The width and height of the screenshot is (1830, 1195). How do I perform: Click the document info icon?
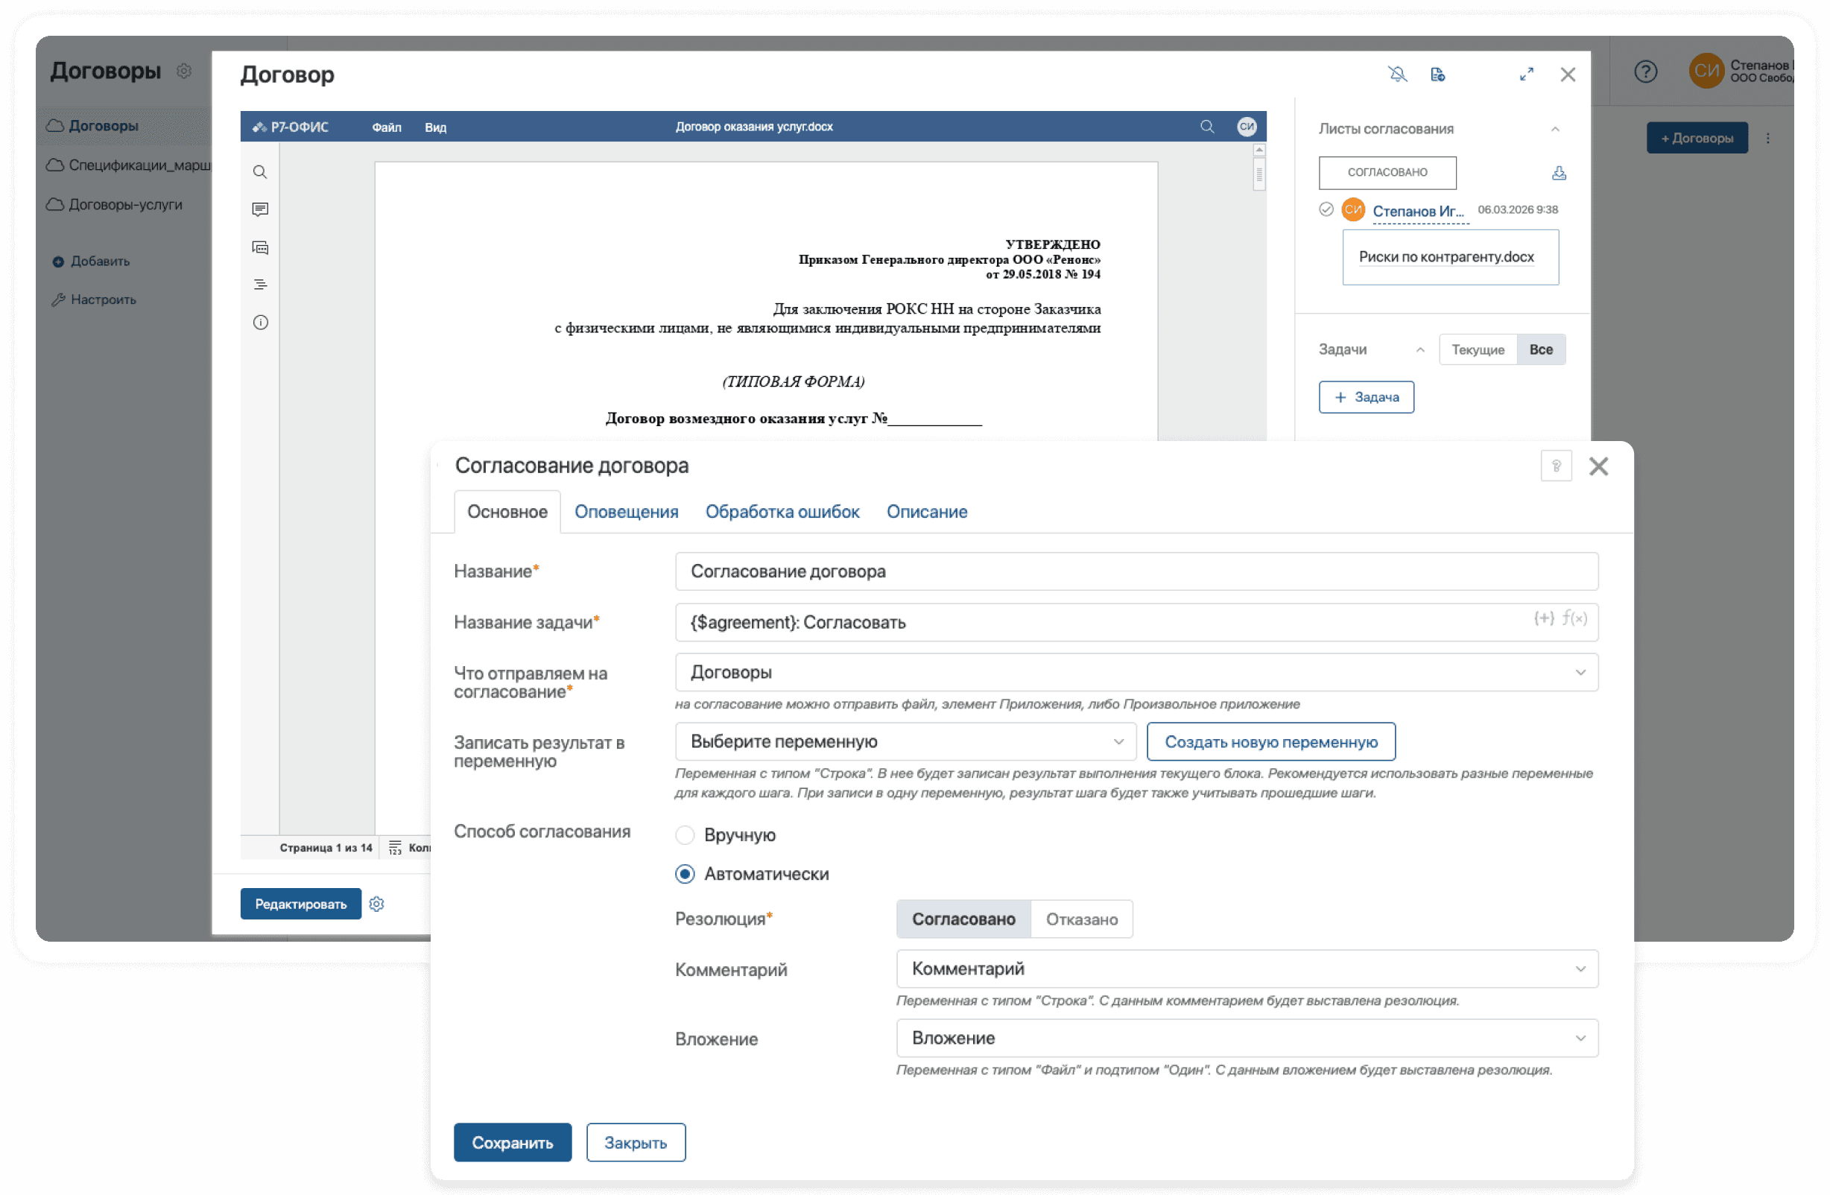coord(260,322)
